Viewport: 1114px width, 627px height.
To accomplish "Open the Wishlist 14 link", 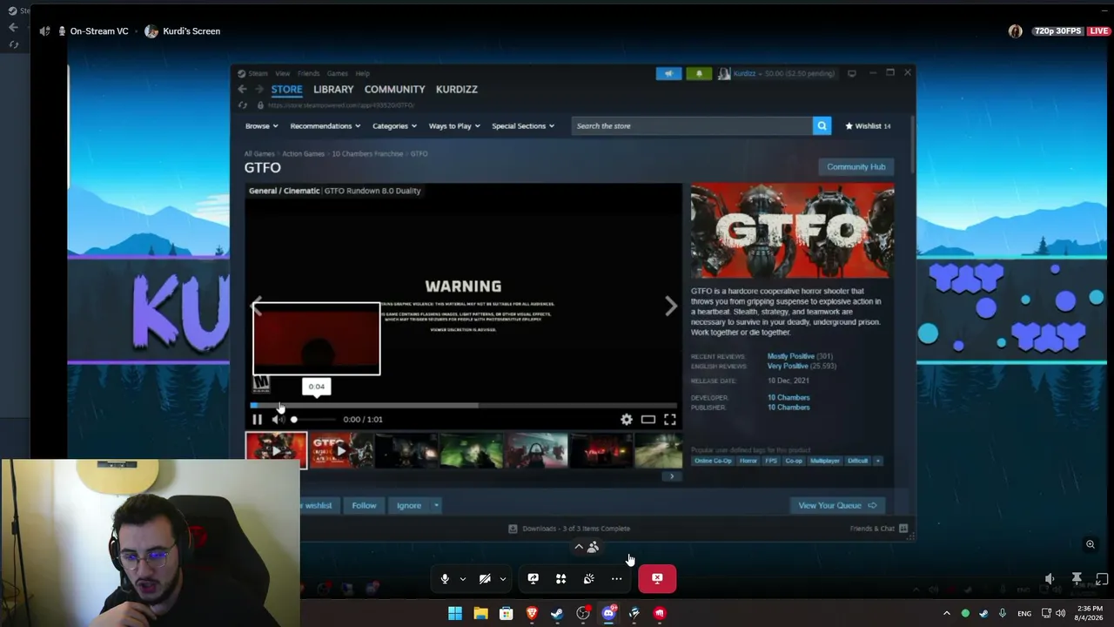I will (x=868, y=125).
